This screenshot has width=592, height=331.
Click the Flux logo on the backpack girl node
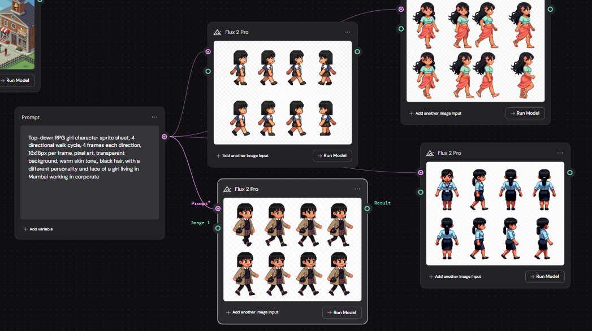coord(218,32)
